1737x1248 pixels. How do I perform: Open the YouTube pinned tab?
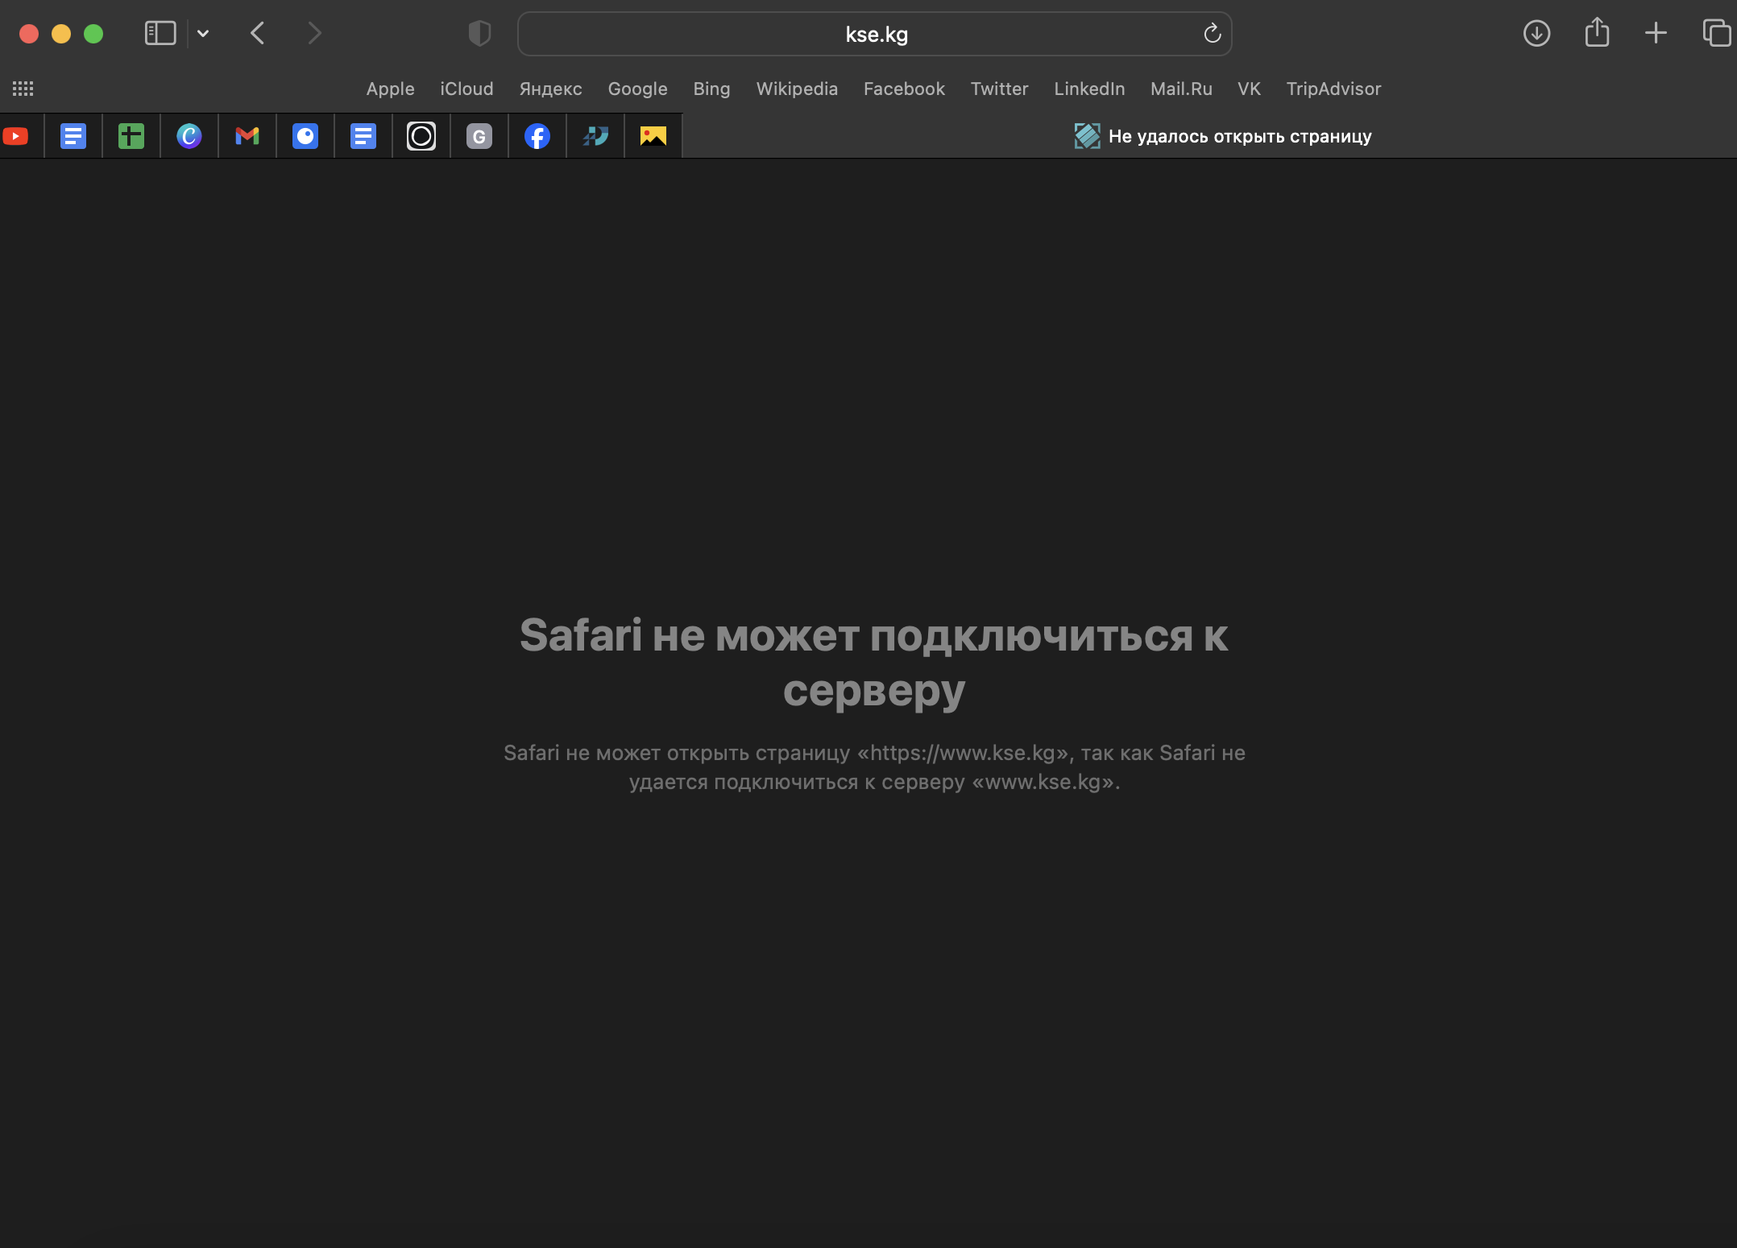16,136
